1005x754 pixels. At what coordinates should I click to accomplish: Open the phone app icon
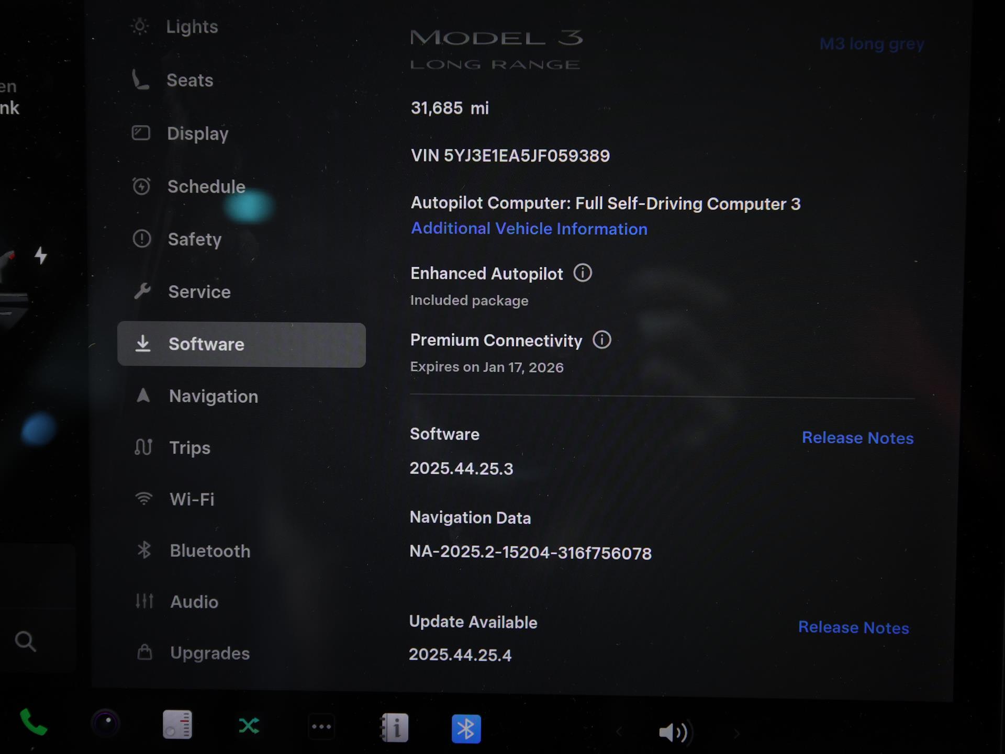(x=33, y=724)
